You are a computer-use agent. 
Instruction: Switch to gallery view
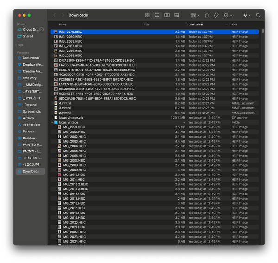pos(177,15)
